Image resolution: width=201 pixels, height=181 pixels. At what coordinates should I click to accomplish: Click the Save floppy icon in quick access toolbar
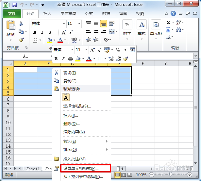(14, 5)
